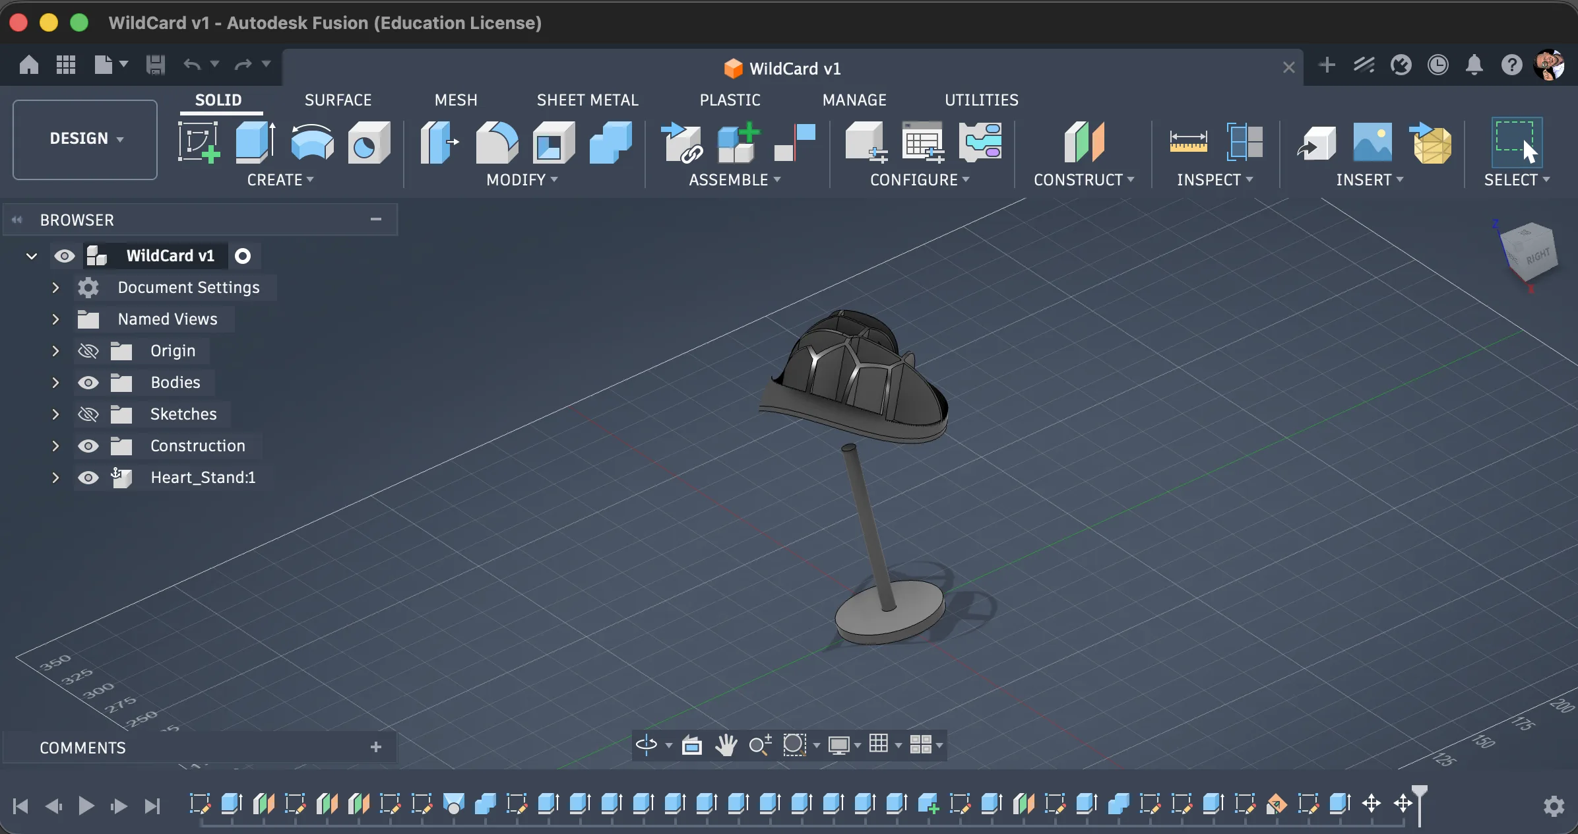This screenshot has height=834, width=1578.
Task: Open the Notifications bell
Action: pos(1474,65)
